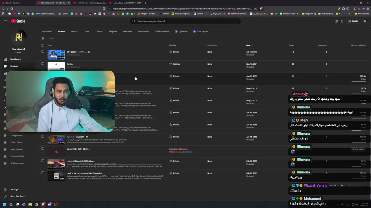Open the SkyBLoCk #1 video thumbnail
Image resolution: width=371 pixels, height=208 pixels.
[56, 140]
